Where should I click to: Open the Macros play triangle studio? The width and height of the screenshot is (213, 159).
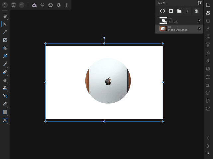208,101
